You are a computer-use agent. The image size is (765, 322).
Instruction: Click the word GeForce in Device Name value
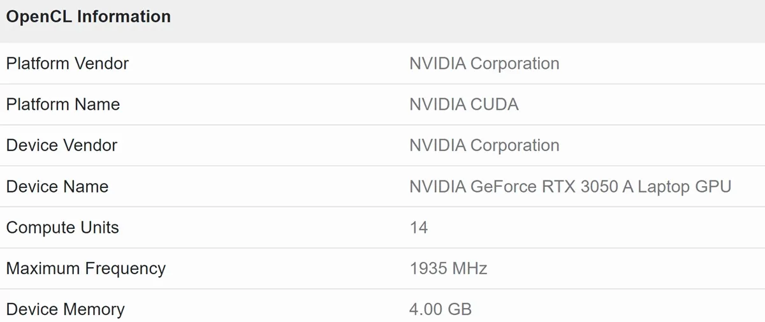(x=504, y=187)
